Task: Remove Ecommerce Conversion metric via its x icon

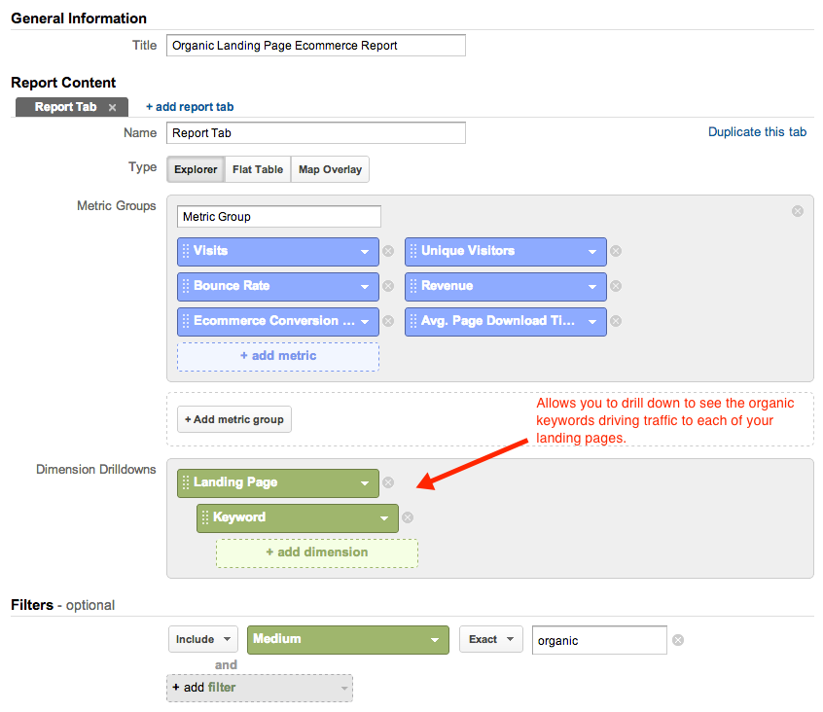Action: 388,321
